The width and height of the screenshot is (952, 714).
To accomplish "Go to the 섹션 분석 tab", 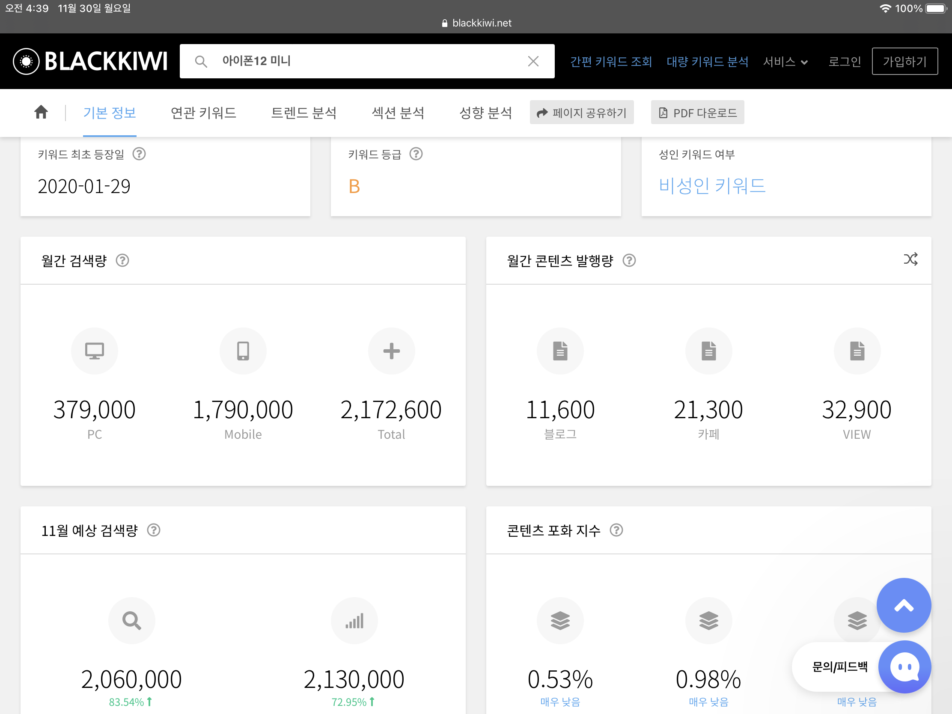I will tap(398, 113).
